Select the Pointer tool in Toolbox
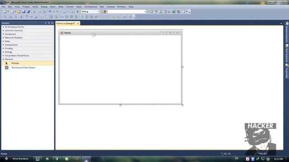Screen dimensions: 289x162 coord(28,63)
